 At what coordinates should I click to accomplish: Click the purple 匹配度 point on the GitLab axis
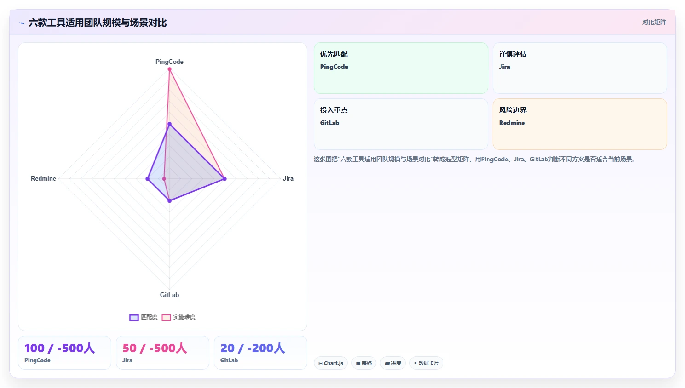(x=169, y=200)
